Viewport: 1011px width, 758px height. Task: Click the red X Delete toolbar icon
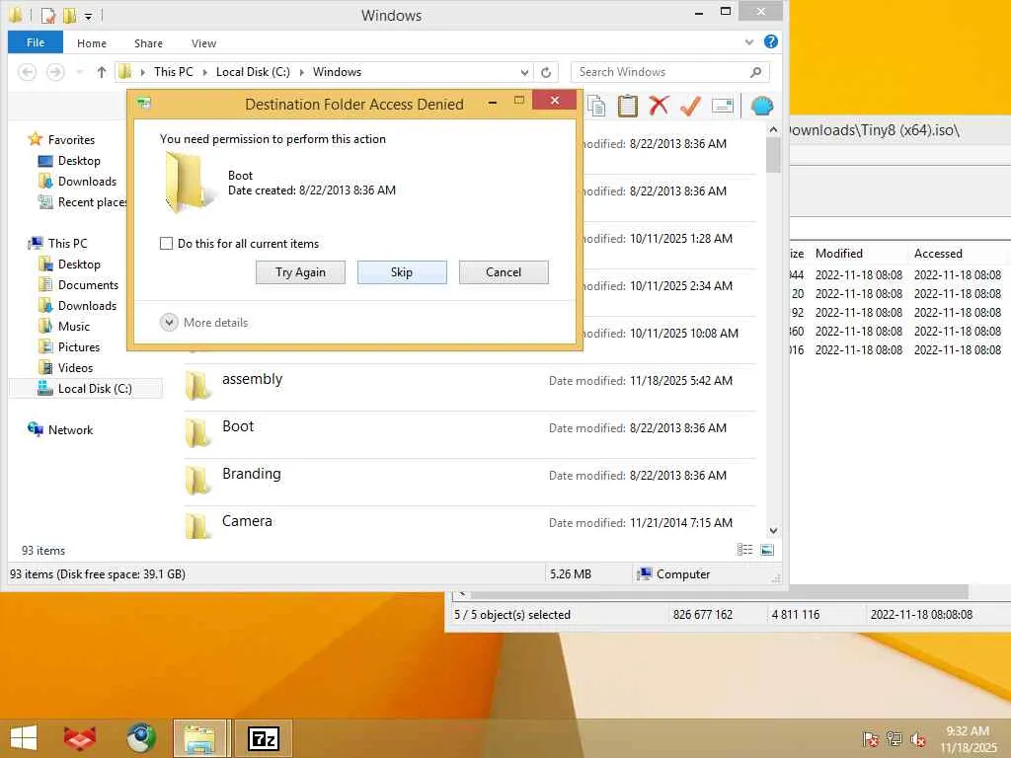(x=659, y=106)
